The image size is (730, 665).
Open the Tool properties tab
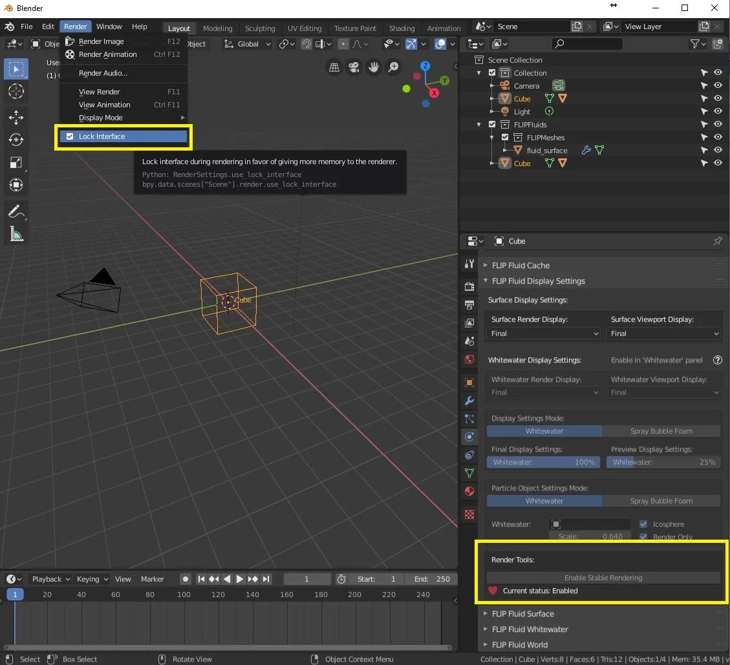[469, 264]
